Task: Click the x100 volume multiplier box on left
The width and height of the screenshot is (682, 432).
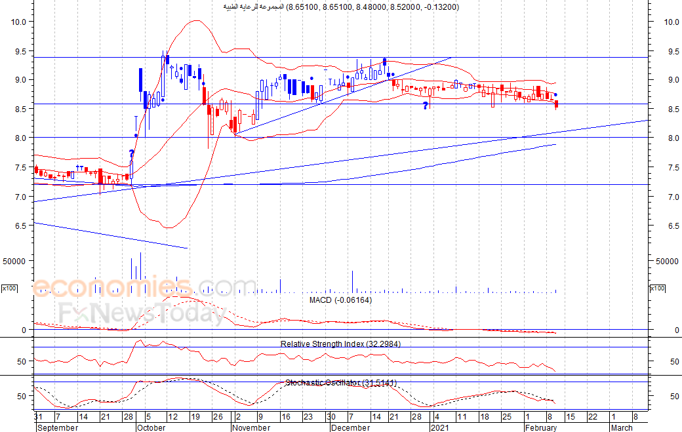Action: click(x=9, y=288)
